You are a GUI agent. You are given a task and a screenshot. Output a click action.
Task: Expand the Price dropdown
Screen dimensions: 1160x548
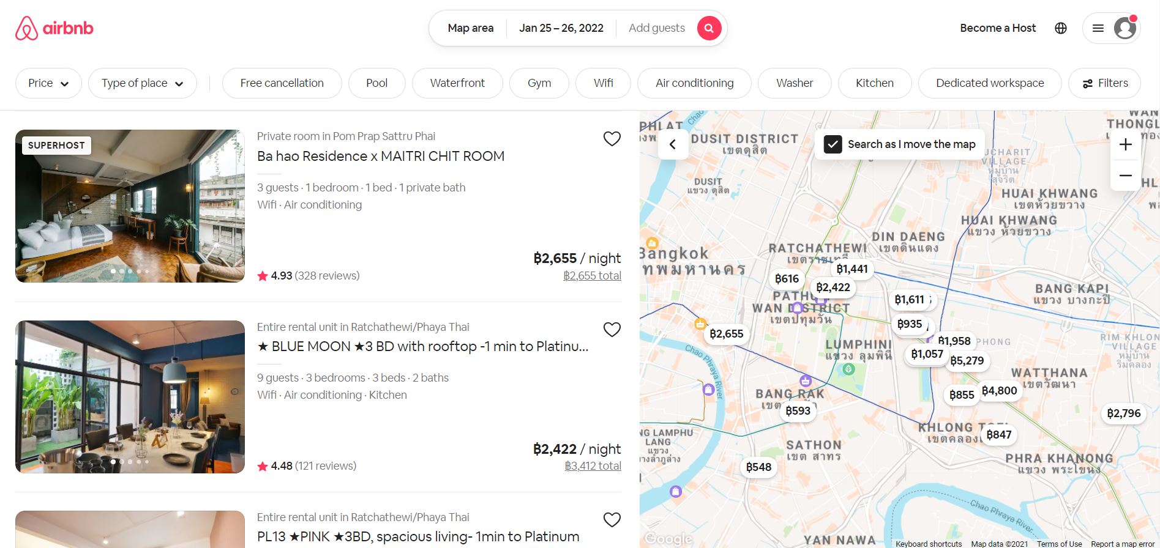pos(48,83)
